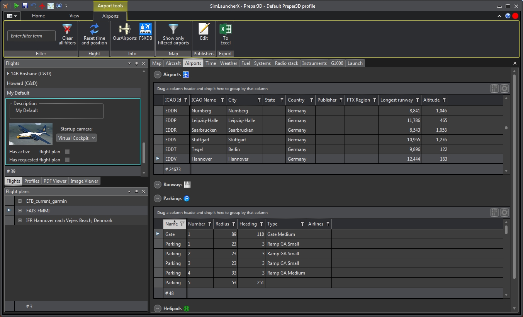The width and height of the screenshot is (523, 317).
Task: Switch to the Image Viewer panel tab
Action: click(84, 181)
